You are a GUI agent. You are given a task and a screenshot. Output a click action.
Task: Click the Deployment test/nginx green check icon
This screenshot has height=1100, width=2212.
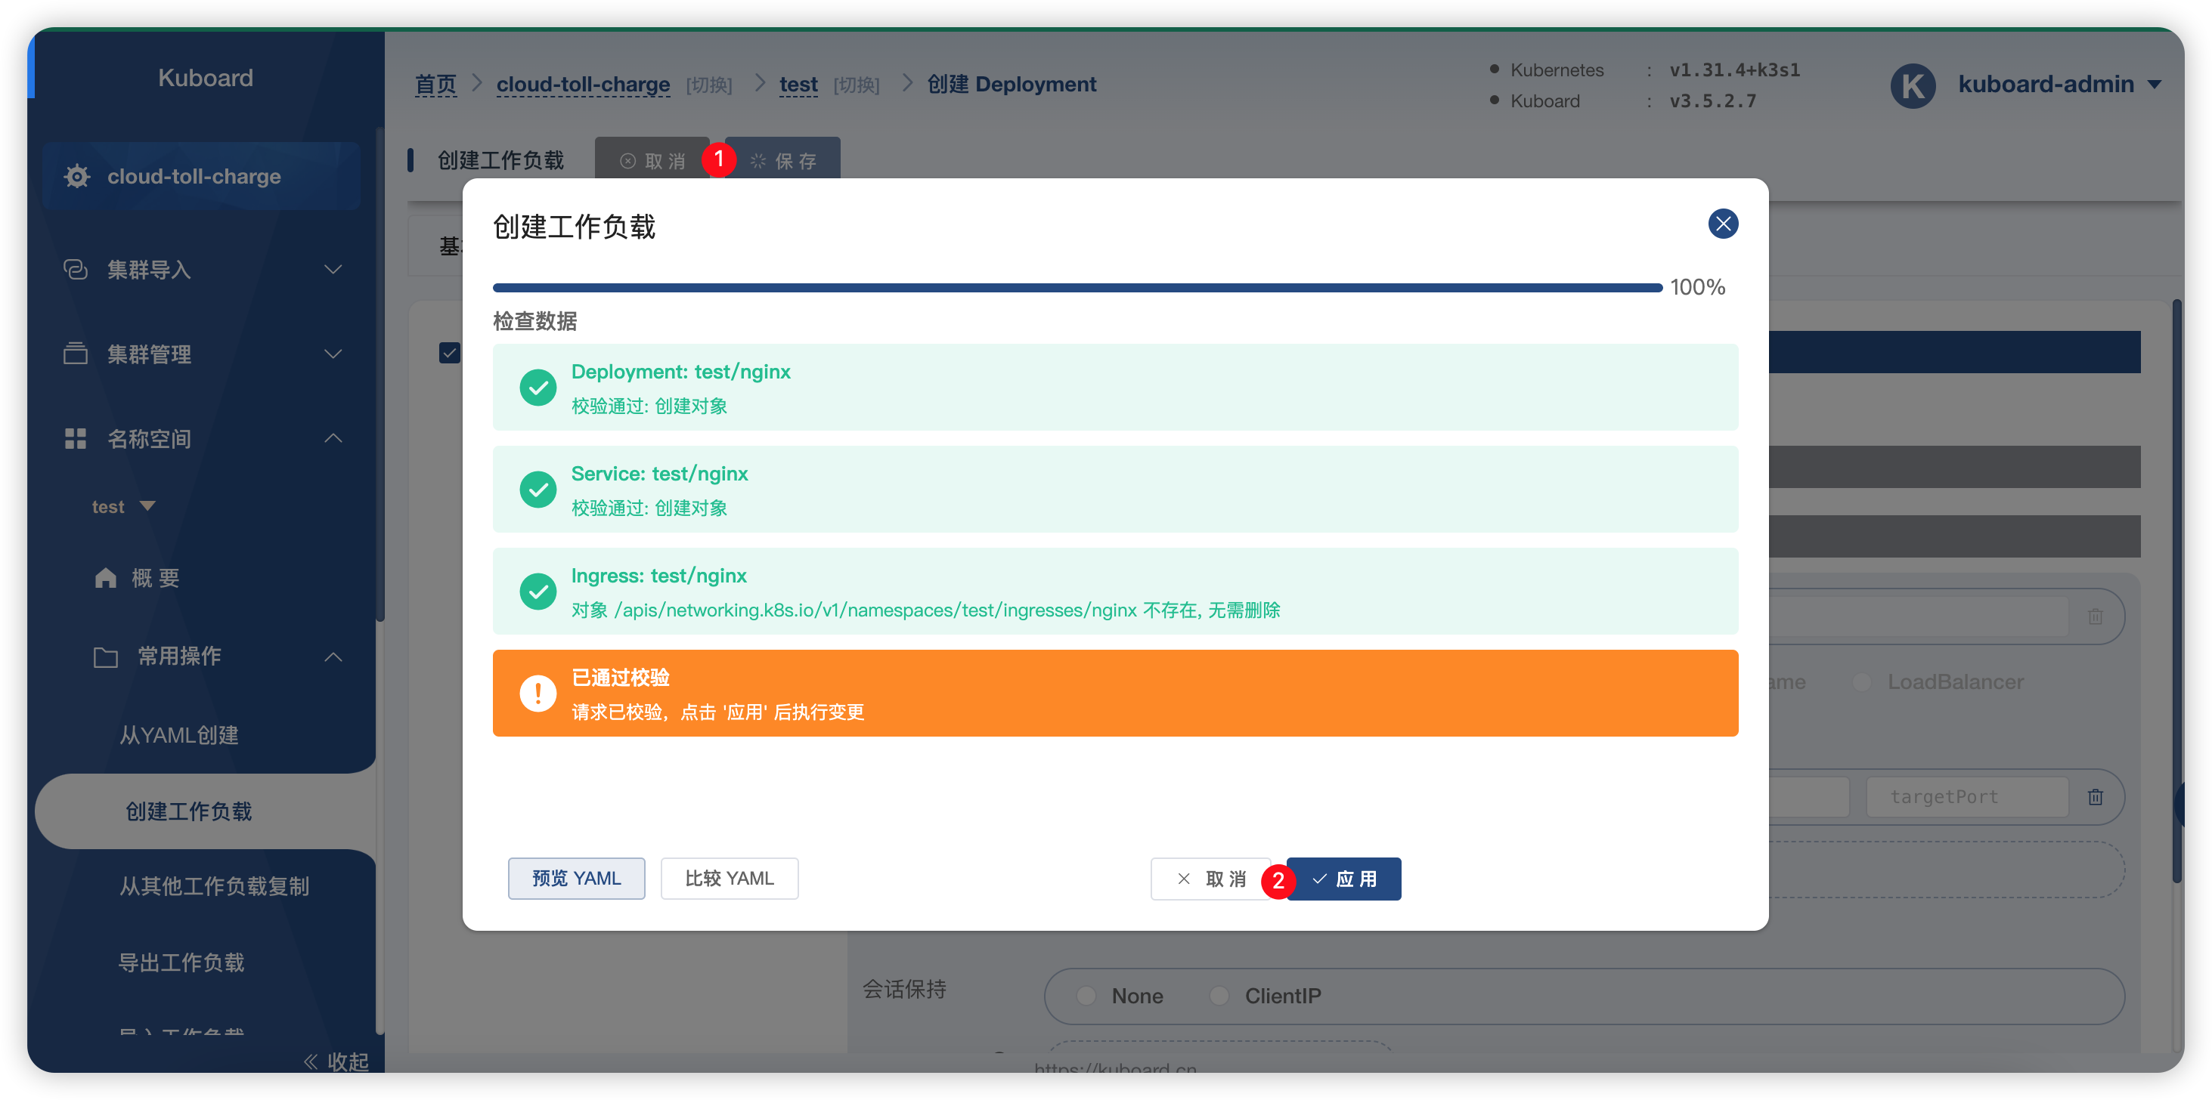click(538, 387)
